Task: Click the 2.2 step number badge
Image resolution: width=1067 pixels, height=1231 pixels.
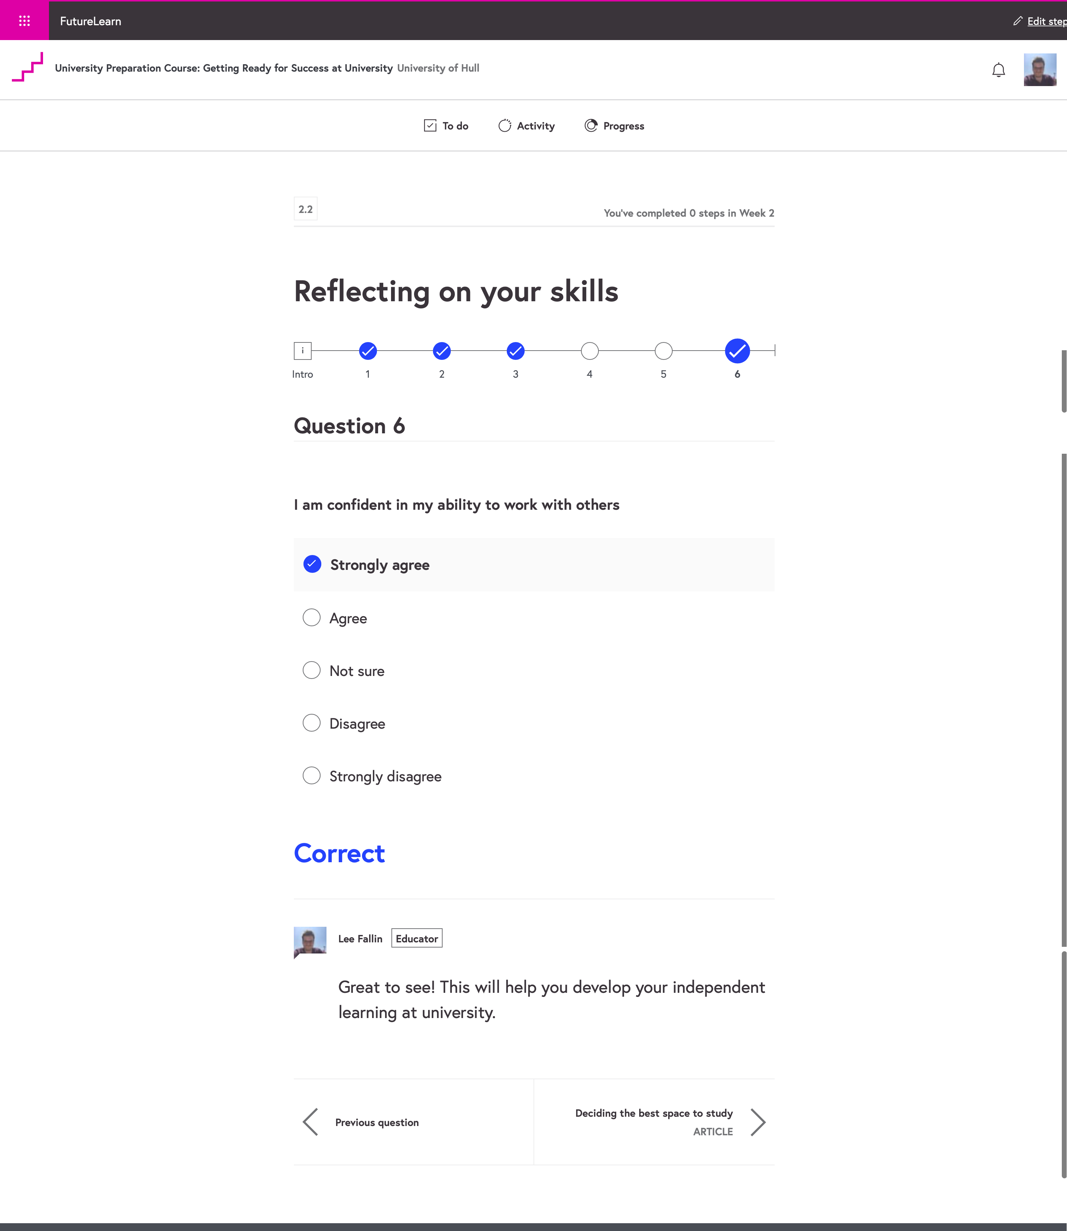Action: pyautogui.click(x=305, y=209)
